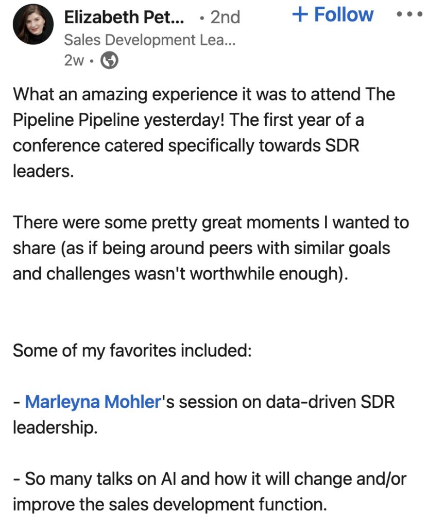Click the Sales Development Lea... headline
The image size is (428, 528).
[x=149, y=40]
